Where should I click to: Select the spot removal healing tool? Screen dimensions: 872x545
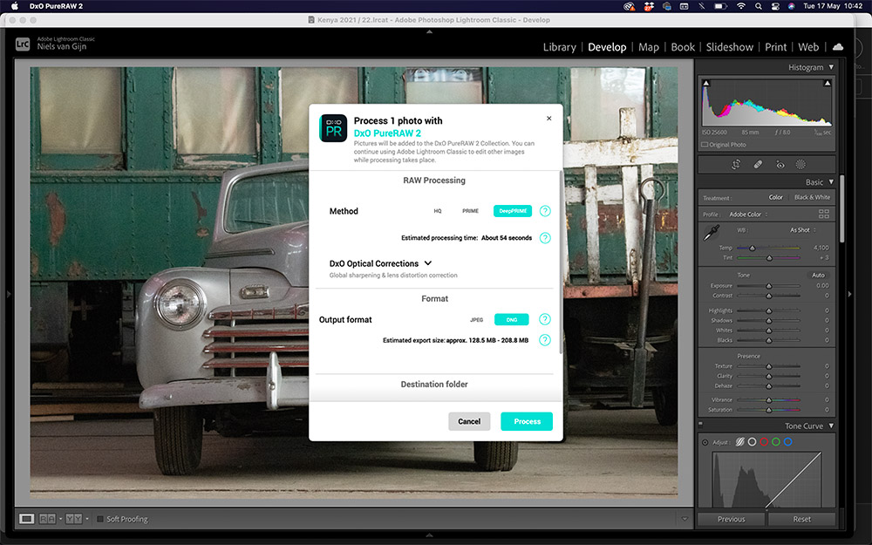pos(758,165)
